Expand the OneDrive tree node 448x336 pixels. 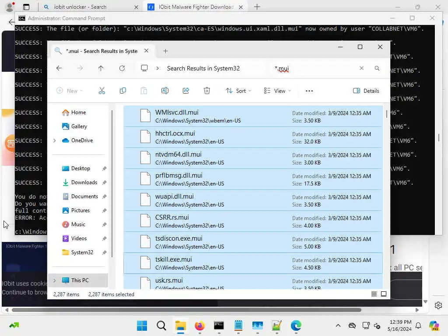[54, 140]
